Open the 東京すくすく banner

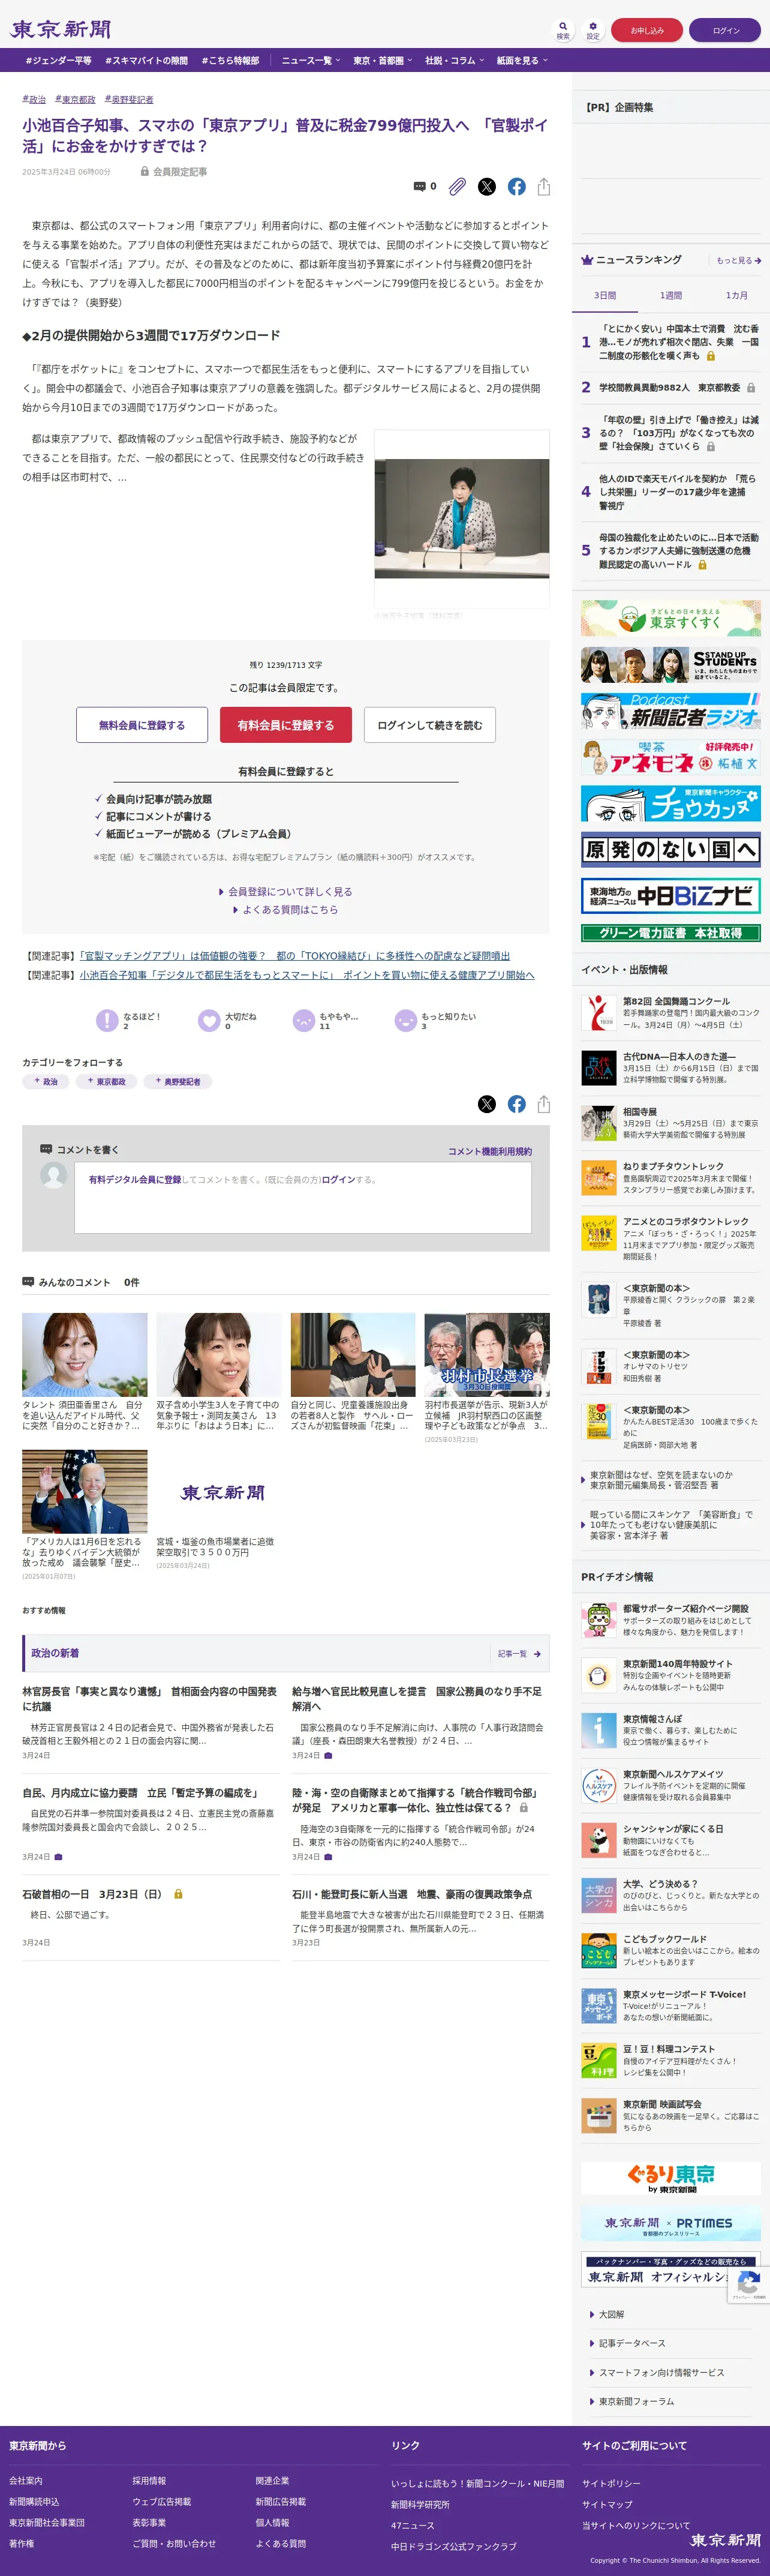coord(671,618)
